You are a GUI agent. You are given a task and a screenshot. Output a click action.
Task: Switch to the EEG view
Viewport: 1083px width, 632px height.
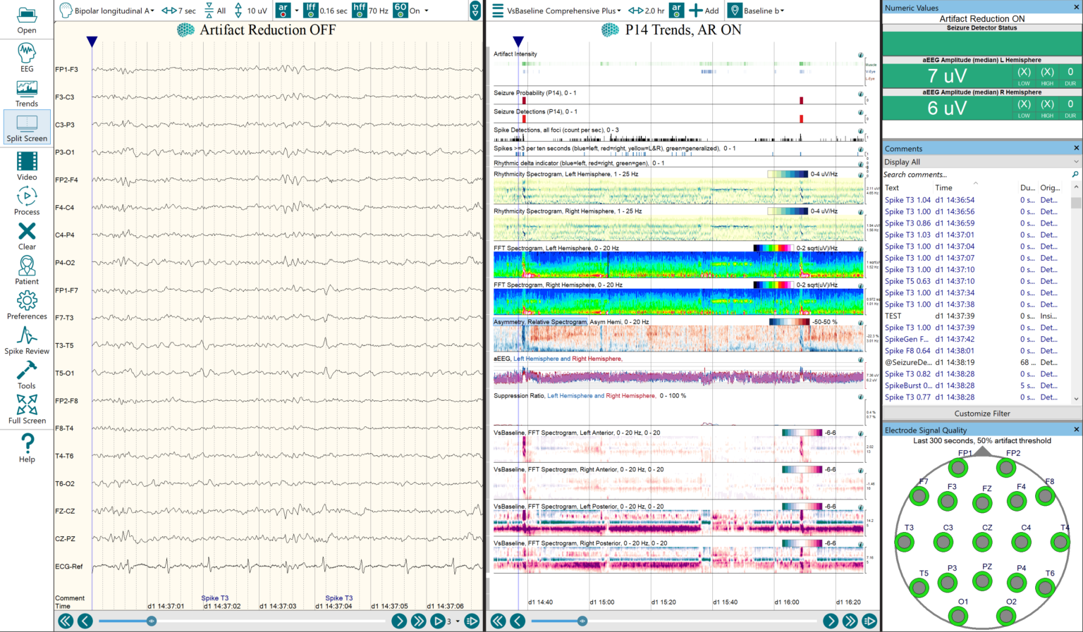point(27,58)
